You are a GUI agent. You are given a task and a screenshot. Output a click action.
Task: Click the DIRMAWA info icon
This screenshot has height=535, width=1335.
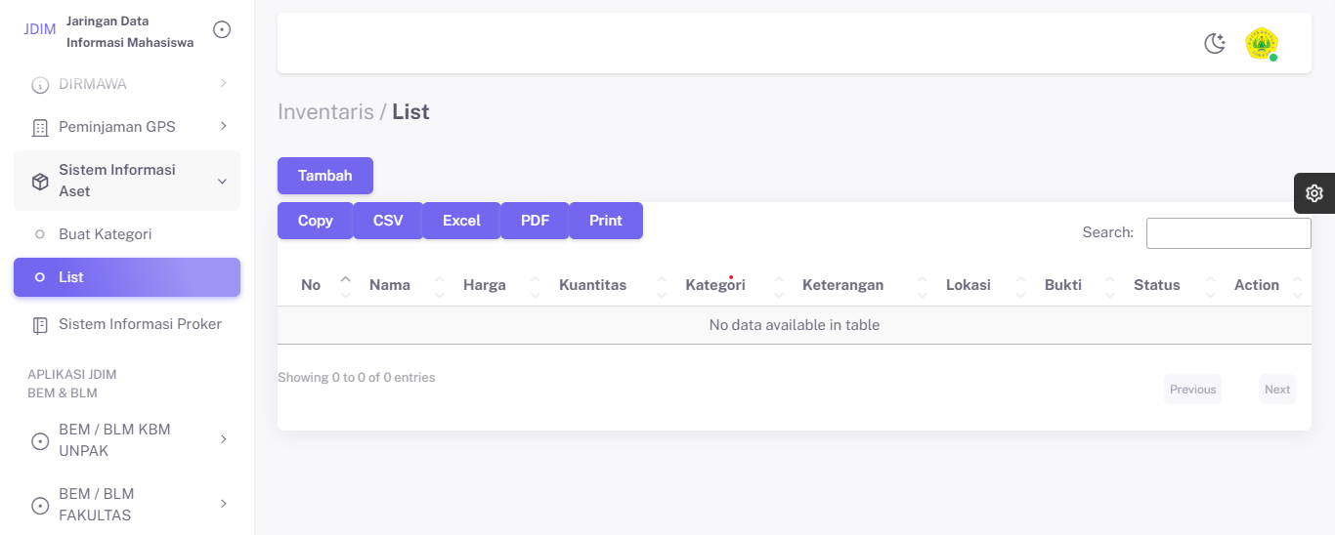click(x=40, y=85)
